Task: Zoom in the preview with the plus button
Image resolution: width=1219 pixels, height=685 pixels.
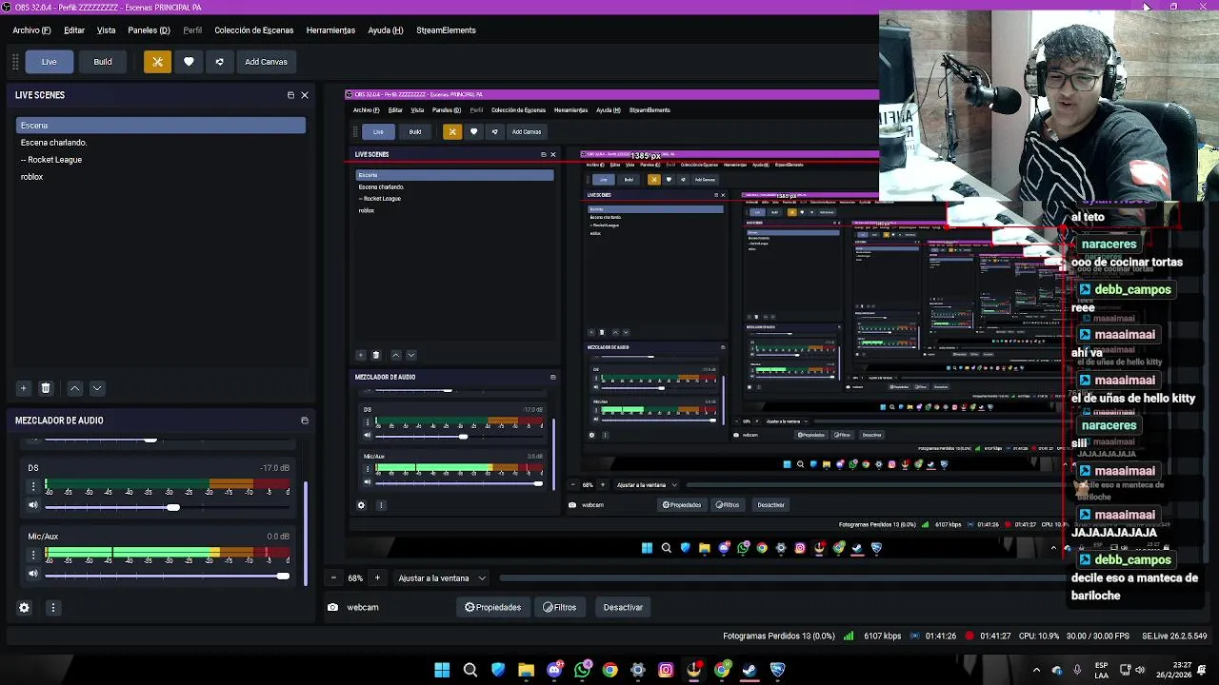Action: coord(377,578)
